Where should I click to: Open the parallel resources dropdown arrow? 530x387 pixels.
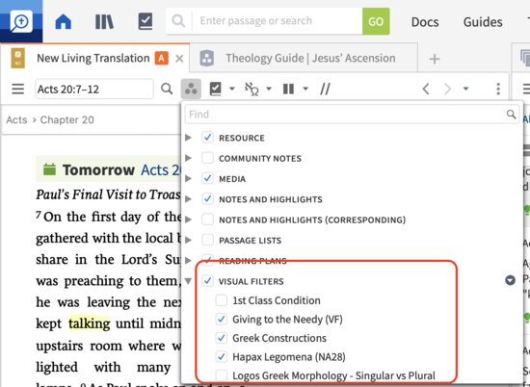(305, 89)
